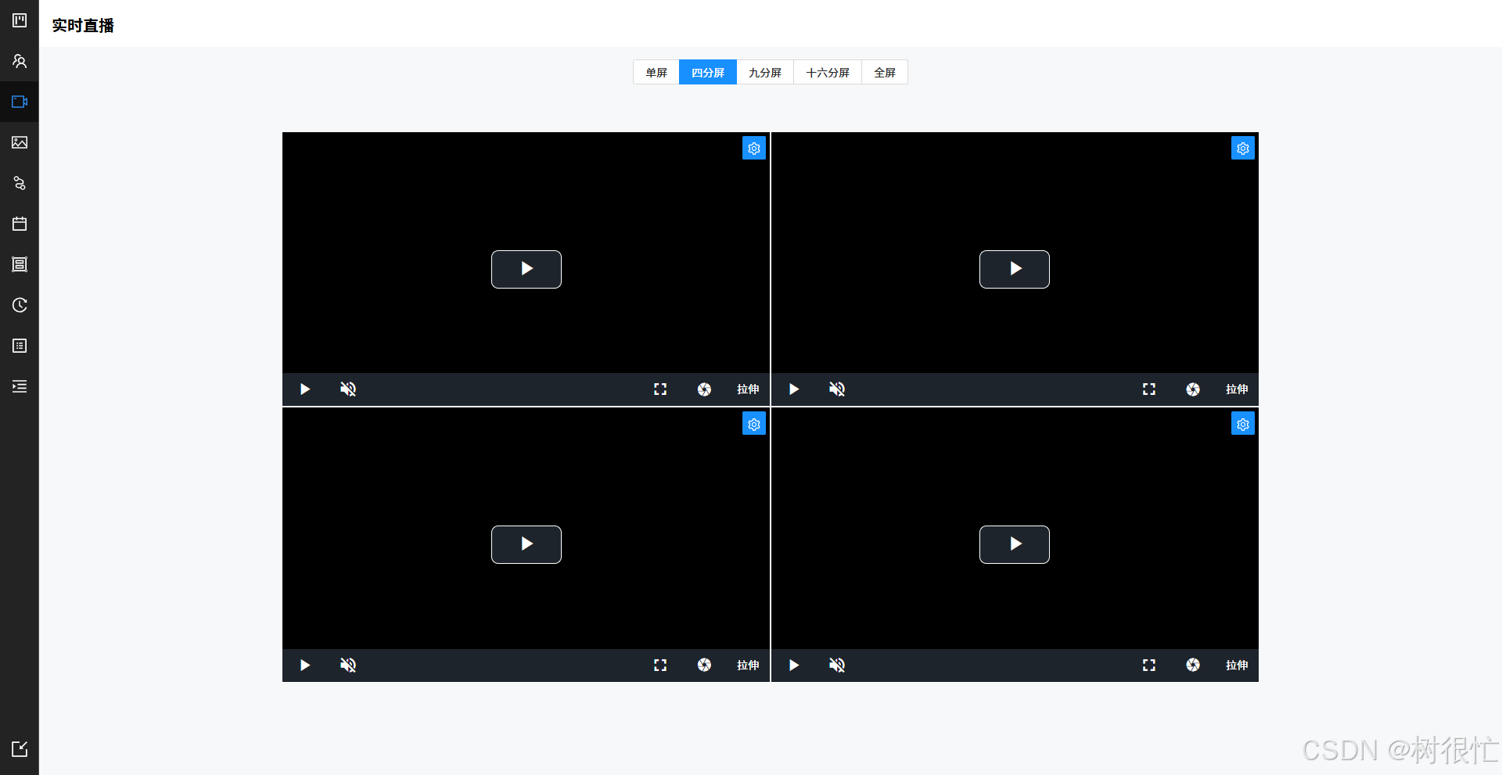The height and width of the screenshot is (775, 1502).
Task: Fullscreen the top-right video
Action: [x=1149, y=389]
